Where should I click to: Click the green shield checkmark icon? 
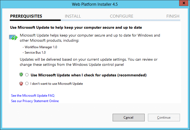(21, 74)
